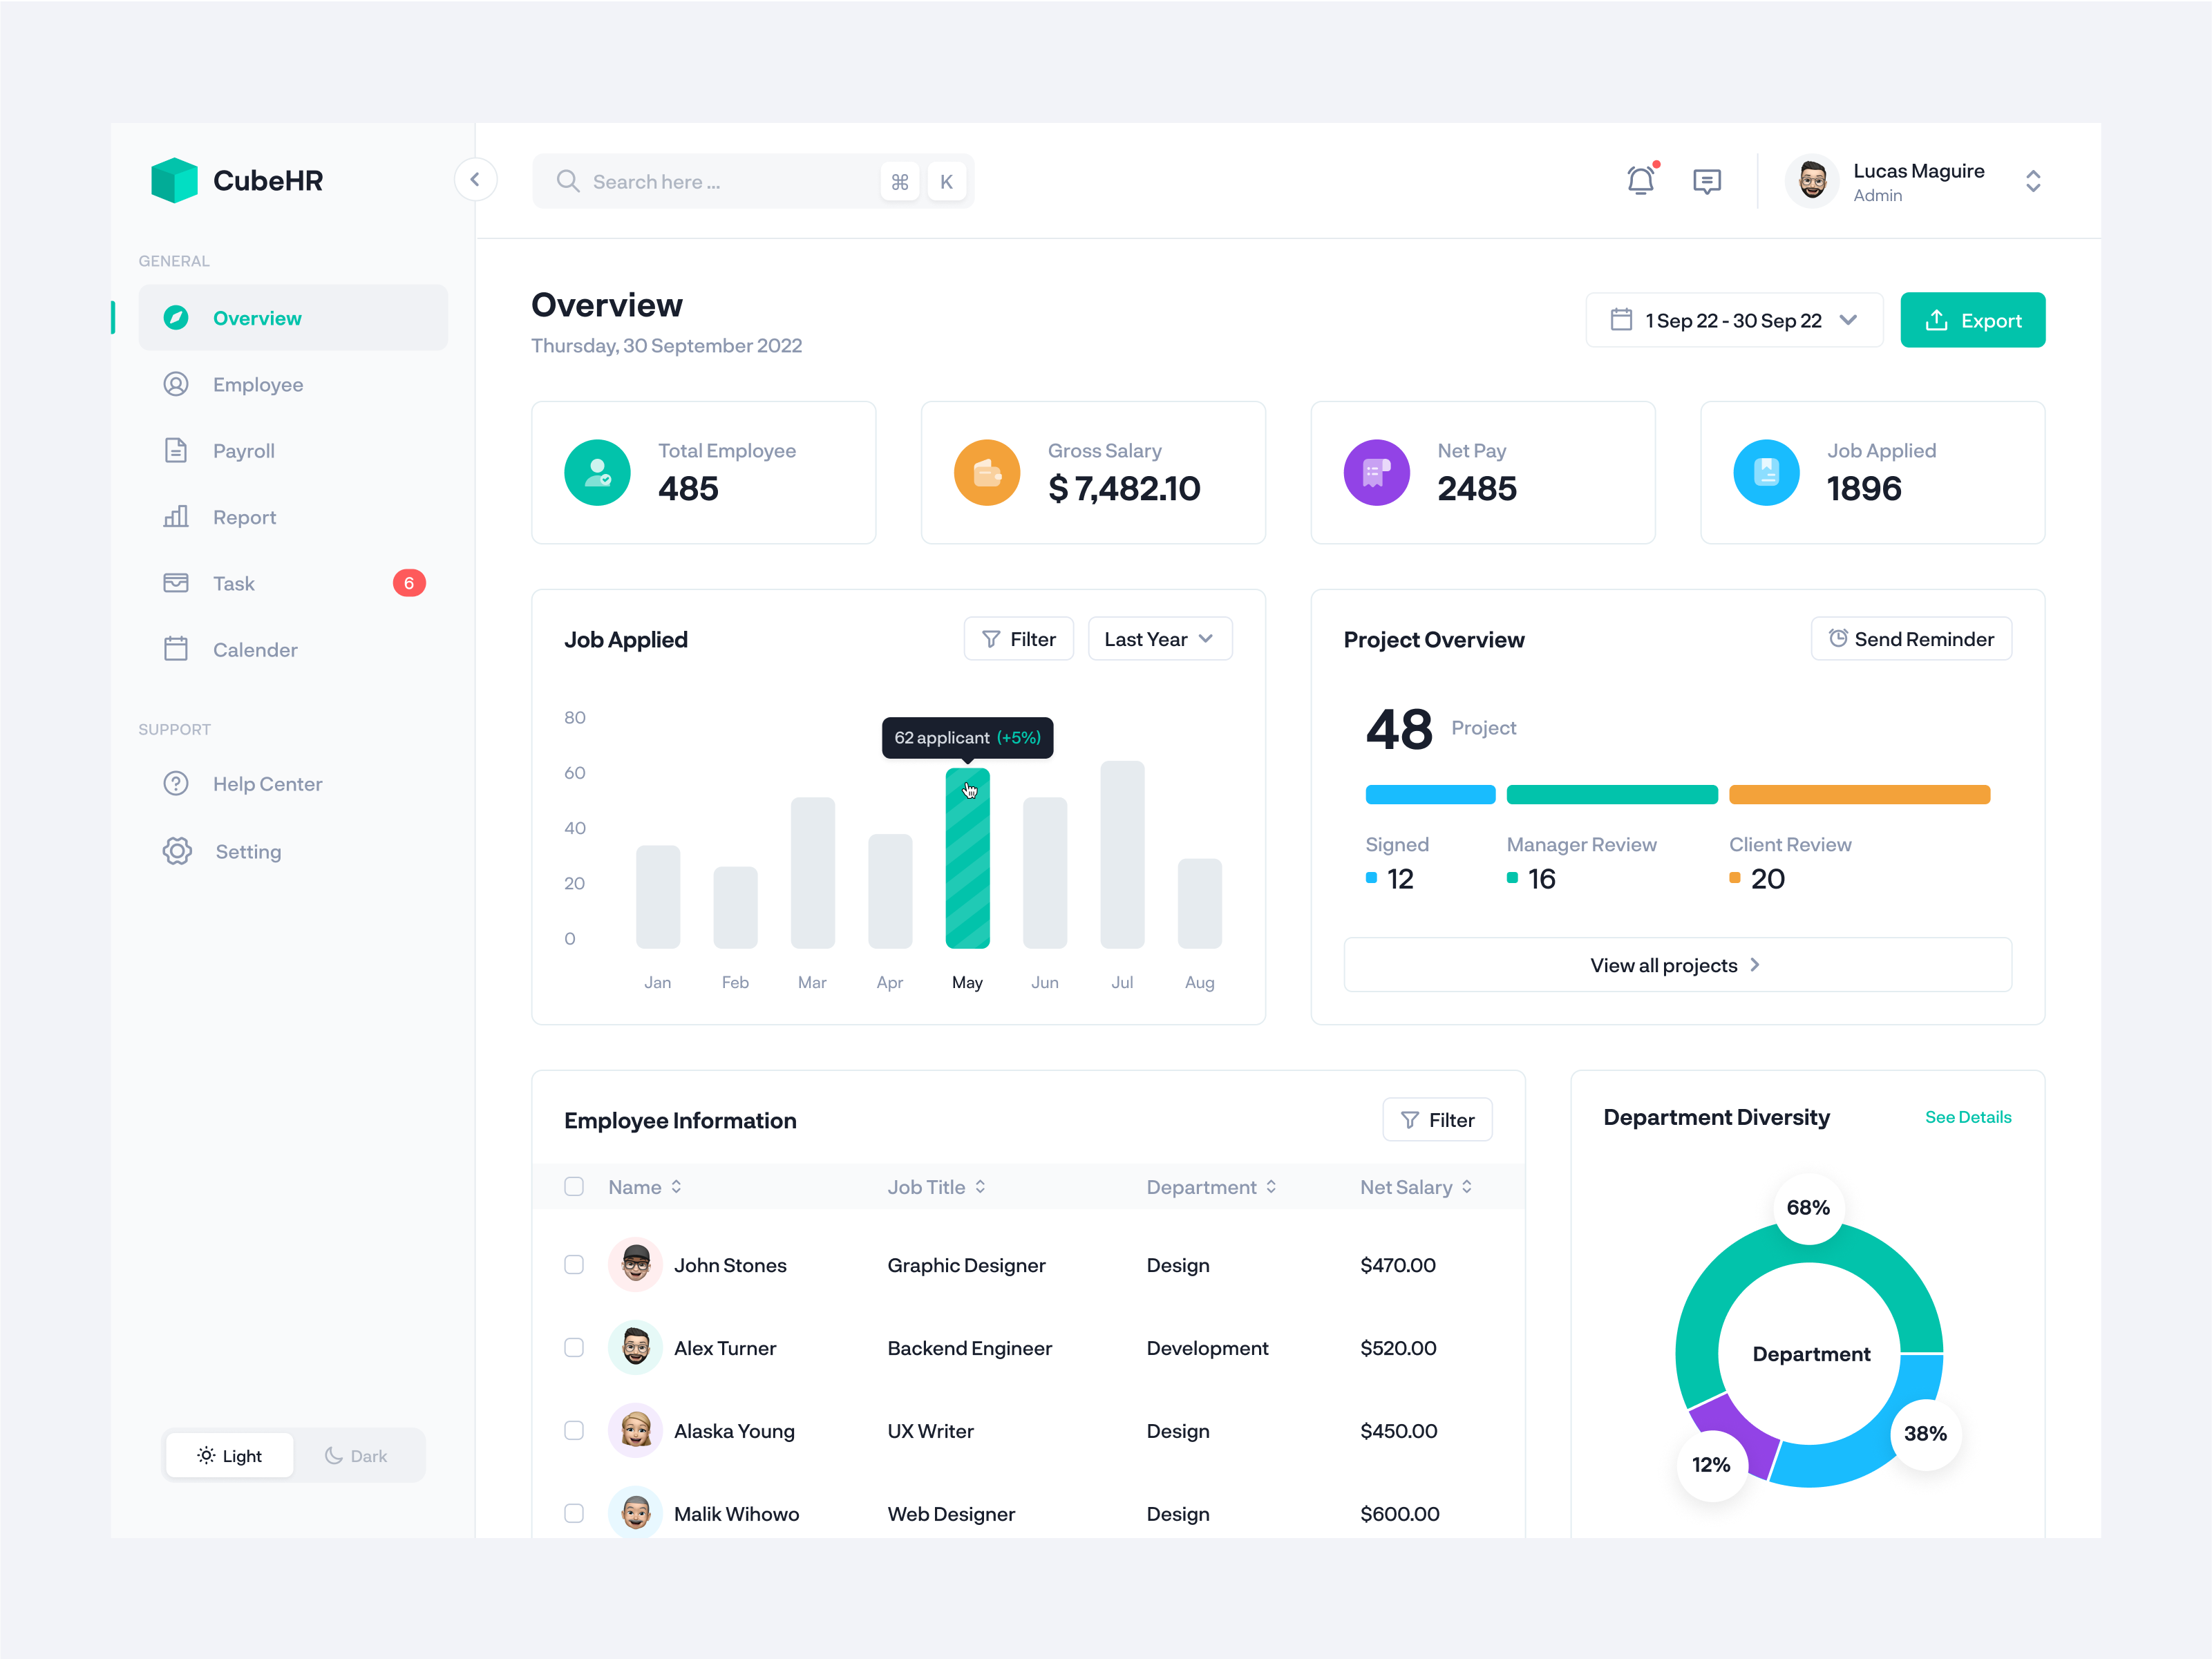2212x1659 pixels.
Task: Click the search magnifier icon
Action: pyautogui.click(x=568, y=181)
